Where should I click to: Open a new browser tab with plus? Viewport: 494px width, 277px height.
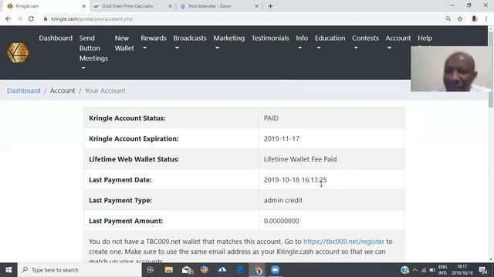(270, 6)
